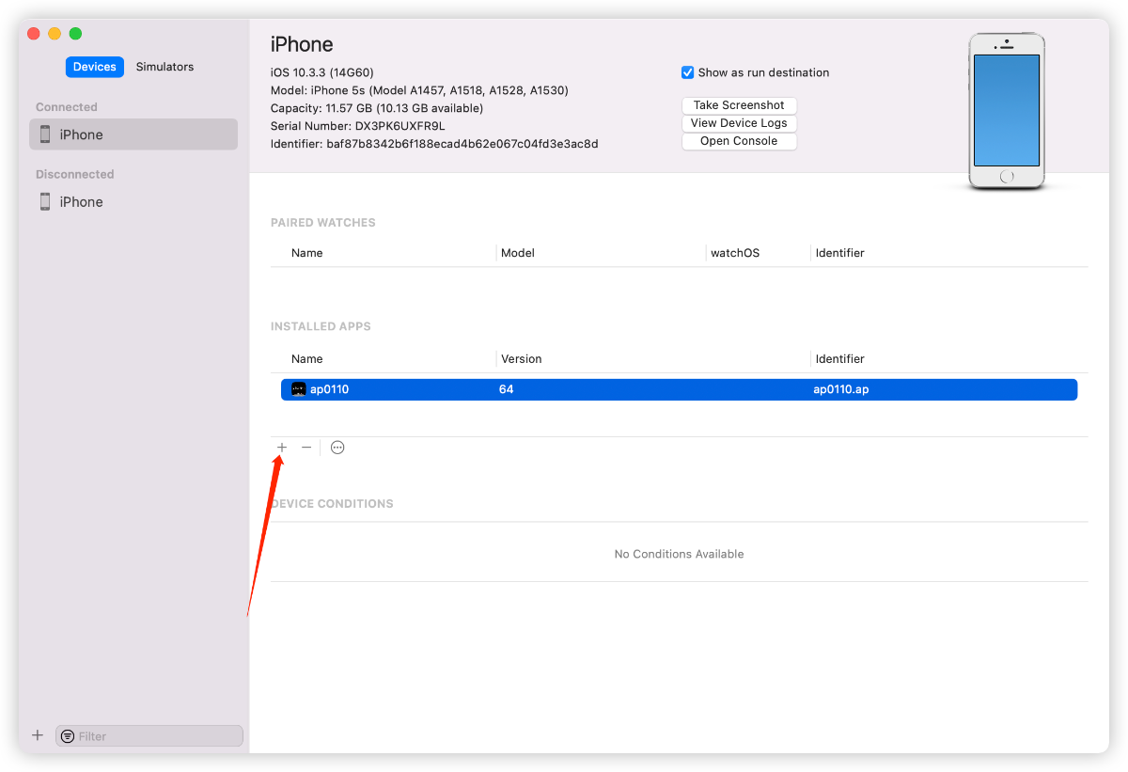Switch to the Simulators tab

(x=164, y=67)
